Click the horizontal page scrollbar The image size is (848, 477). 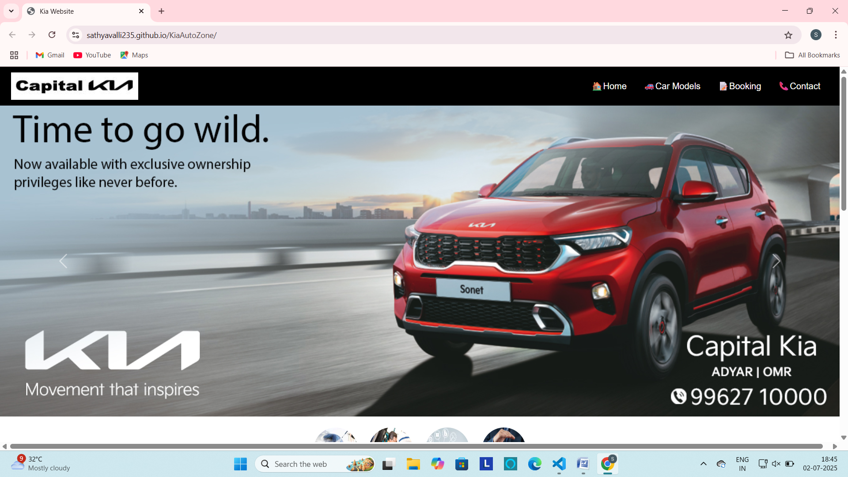[416, 447]
